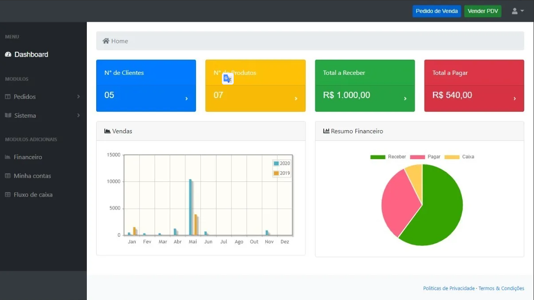
Task: Click the Sistema book icon
Action: 8,115
